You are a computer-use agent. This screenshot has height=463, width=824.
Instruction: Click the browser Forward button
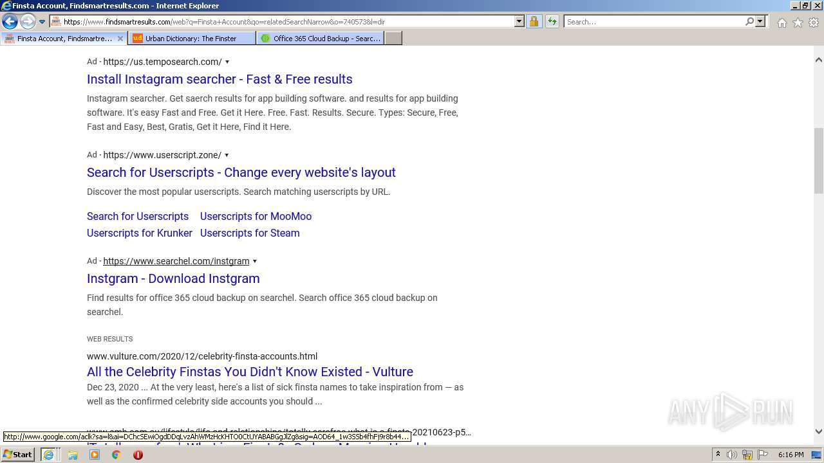tap(27, 22)
